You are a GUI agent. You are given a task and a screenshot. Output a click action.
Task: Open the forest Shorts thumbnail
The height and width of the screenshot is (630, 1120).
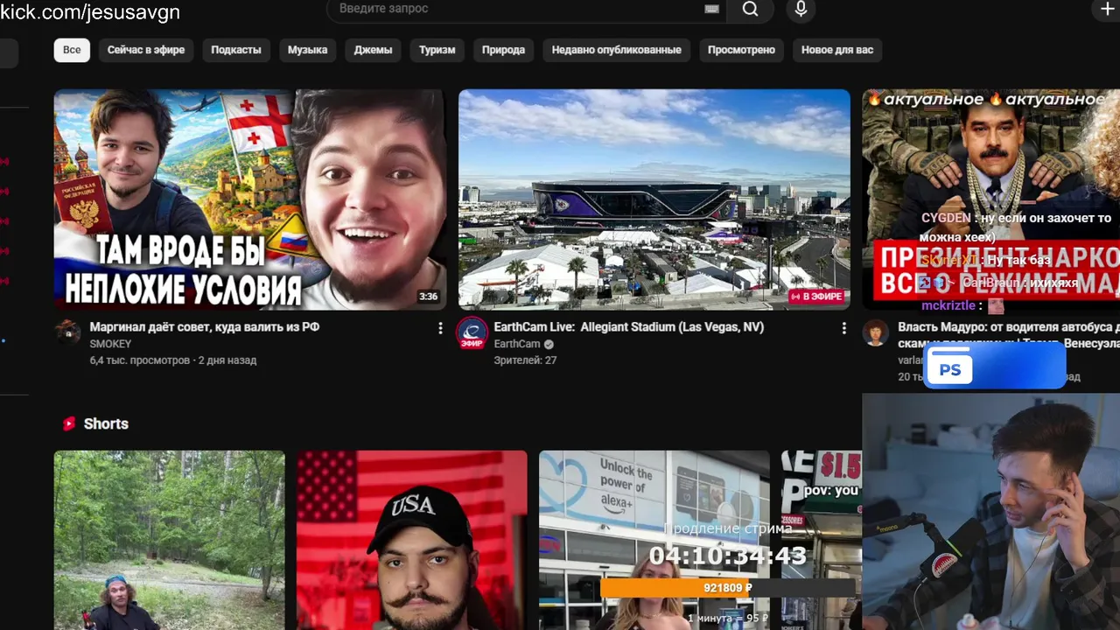point(169,540)
